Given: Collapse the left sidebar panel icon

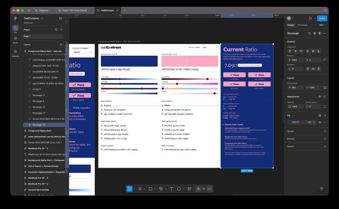Looking at the screenshot, I should (x=60, y=19).
